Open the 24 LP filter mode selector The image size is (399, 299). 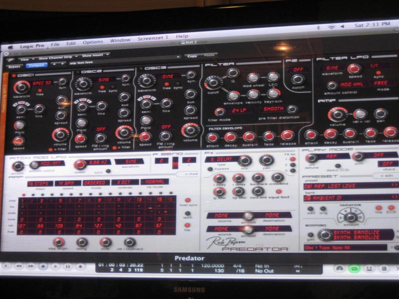(x=240, y=111)
